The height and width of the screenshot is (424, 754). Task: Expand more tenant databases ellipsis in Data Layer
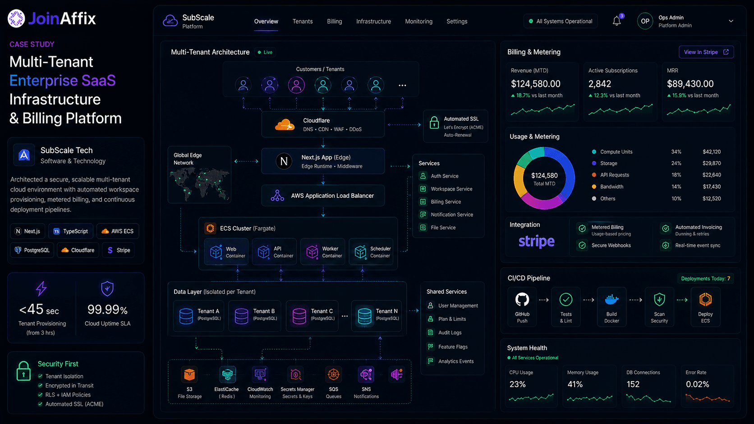click(x=345, y=316)
